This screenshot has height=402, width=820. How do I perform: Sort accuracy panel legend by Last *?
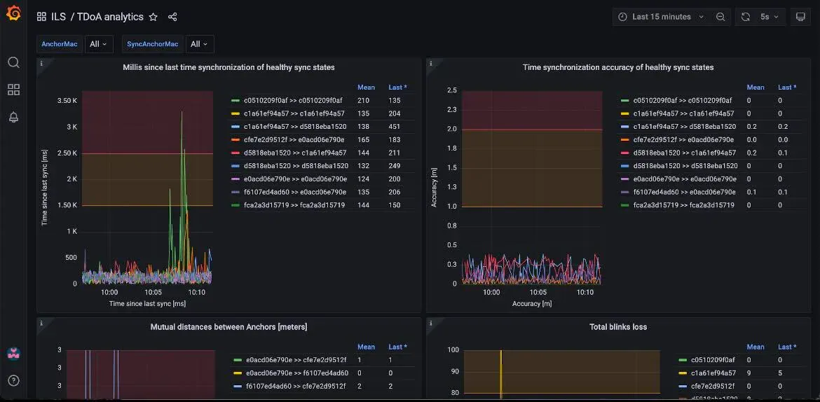[x=787, y=88]
